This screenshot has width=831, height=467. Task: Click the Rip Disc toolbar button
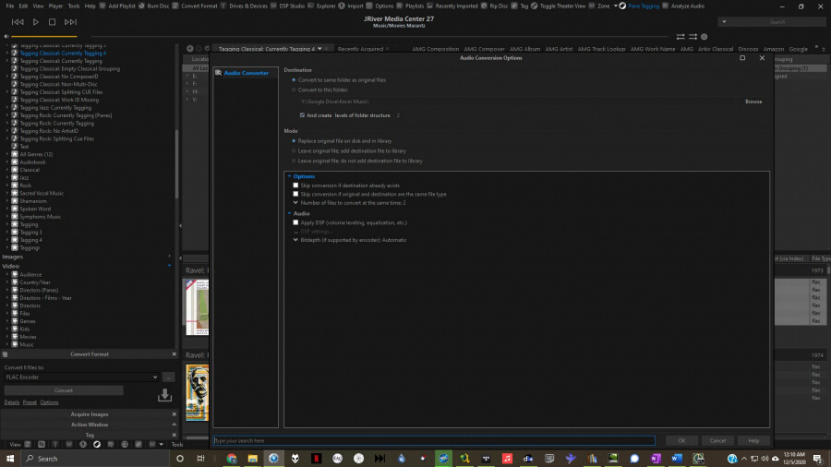[x=495, y=6]
